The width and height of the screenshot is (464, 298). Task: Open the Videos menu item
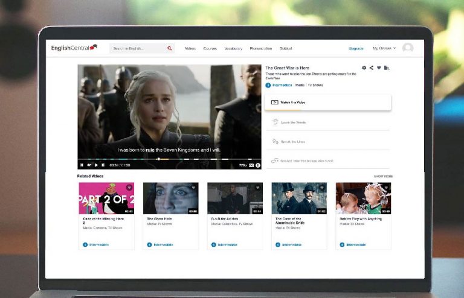pyautogui.click(x=190, y=48)
